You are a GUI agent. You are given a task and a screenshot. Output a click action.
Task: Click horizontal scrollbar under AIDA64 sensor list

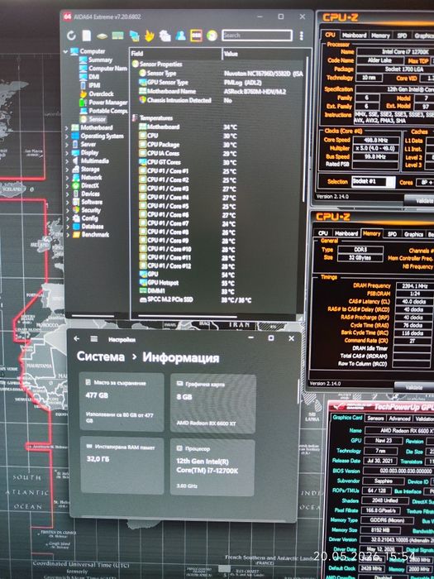[x=188, y=317]
